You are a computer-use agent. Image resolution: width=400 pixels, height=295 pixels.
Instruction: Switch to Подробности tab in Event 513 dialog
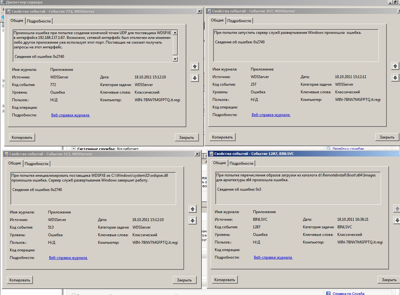click(36, 164)
